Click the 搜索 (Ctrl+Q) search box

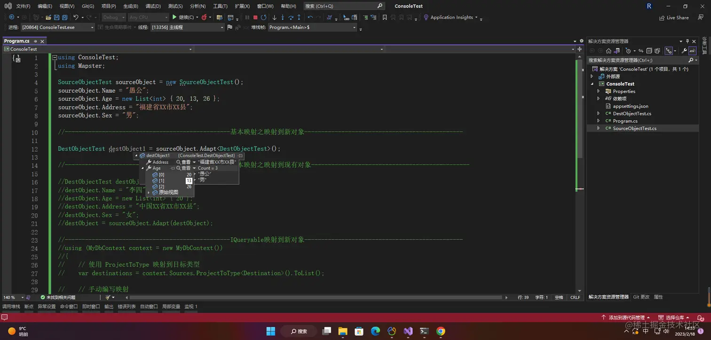[x=344, y=6]
